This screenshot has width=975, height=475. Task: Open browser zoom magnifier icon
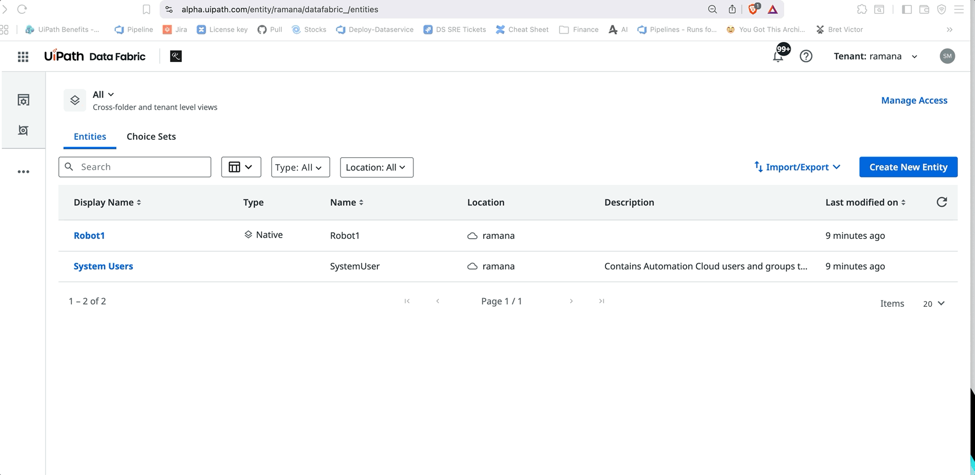[x=712, y=9]
